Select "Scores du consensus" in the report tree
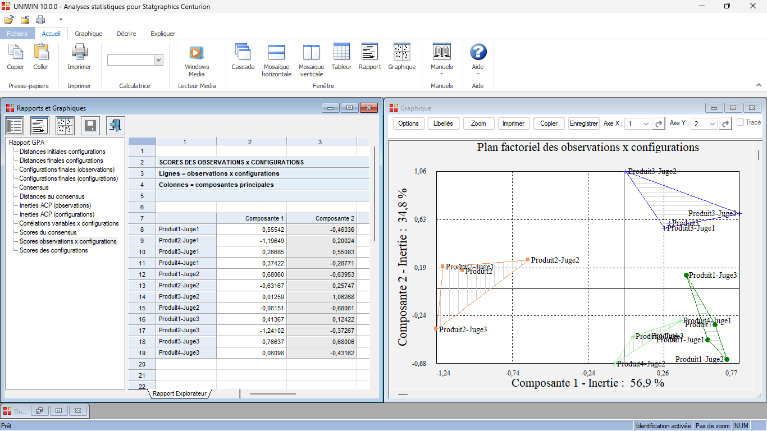 coord(48,232)
